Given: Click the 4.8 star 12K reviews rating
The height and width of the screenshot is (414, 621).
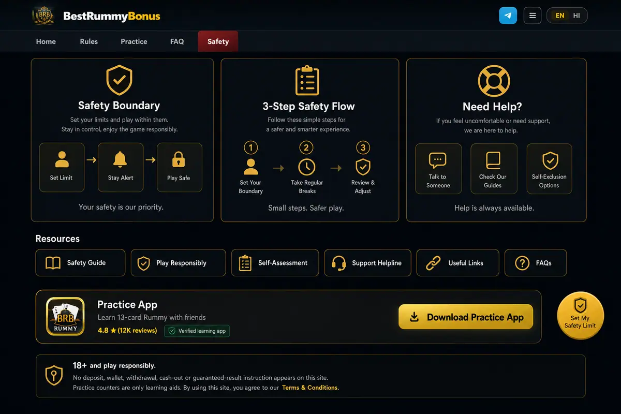Looking at the screenshot, I should pyautogui.click(x=127, y=330).
